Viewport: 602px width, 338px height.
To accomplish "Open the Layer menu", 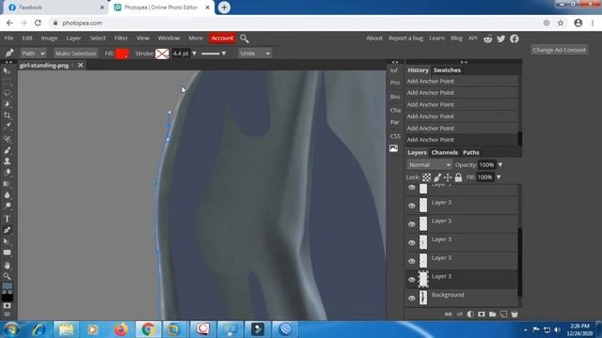I will tap(73, 38).
